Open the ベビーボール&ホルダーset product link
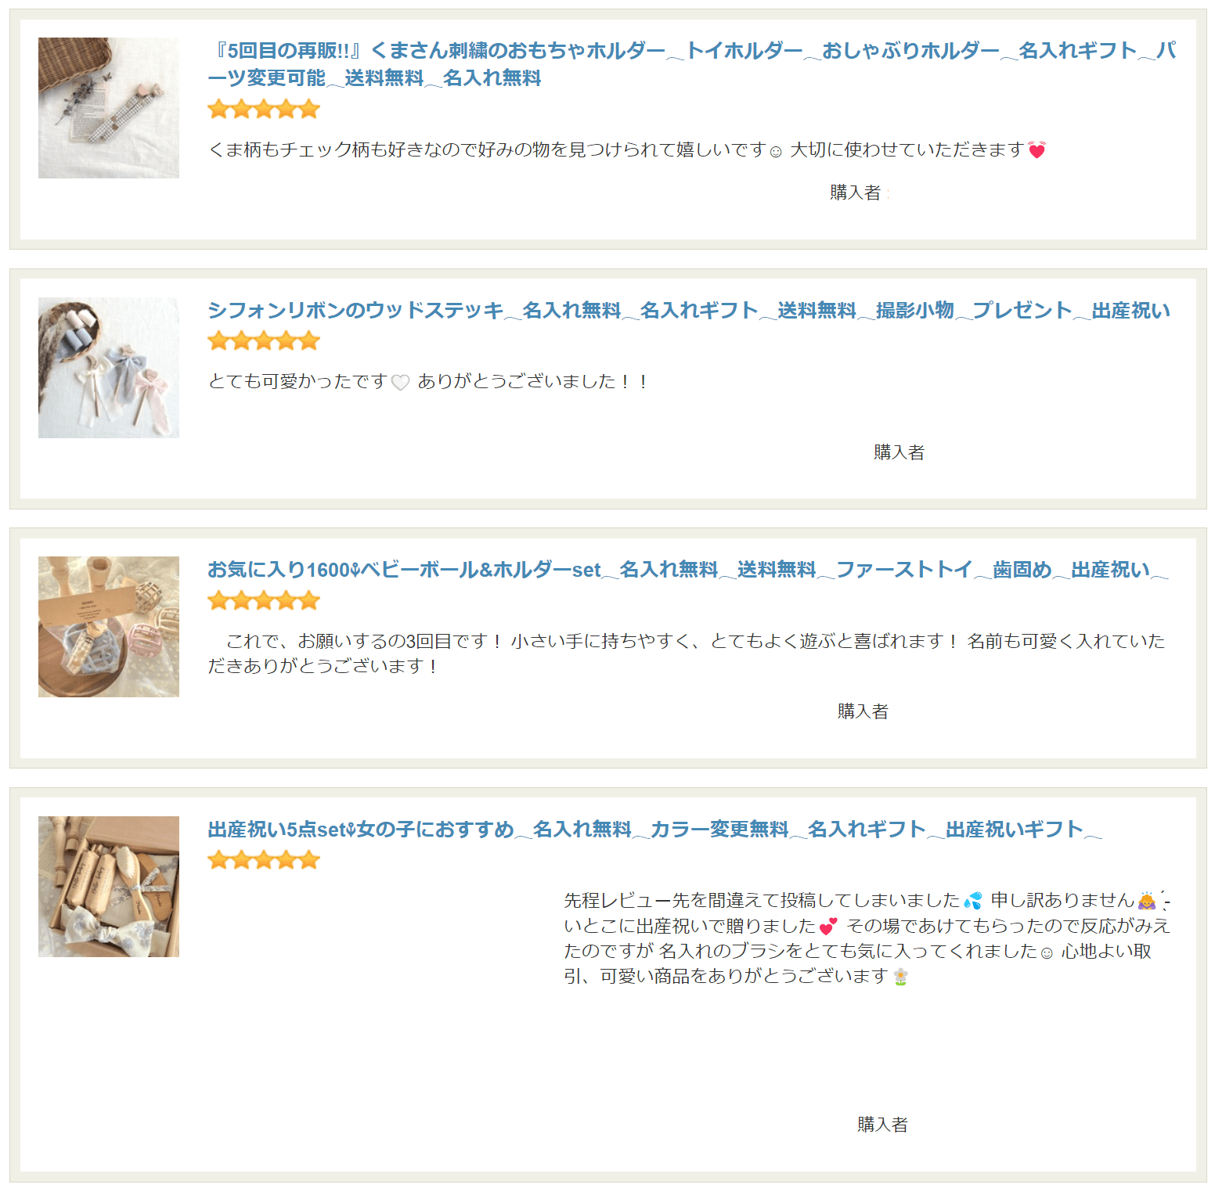The image size is (1215, 1188). coord(688,570)
